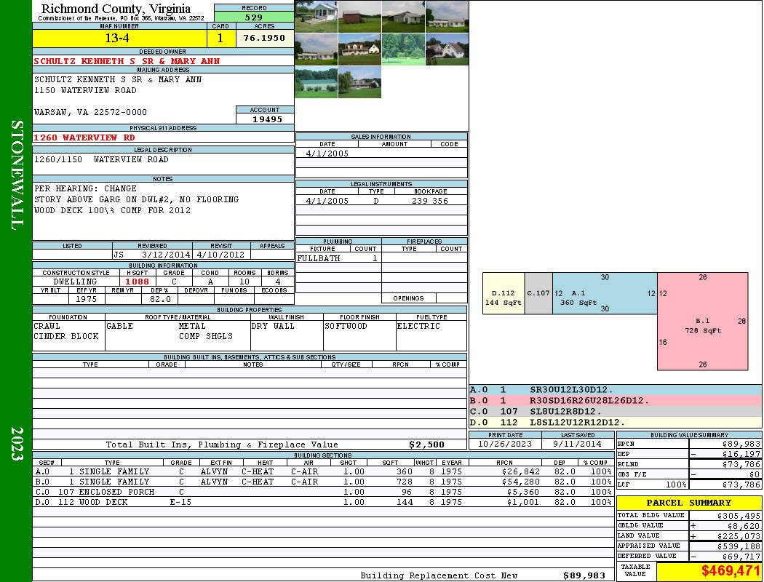Click the physical address 1260 Waterview Rd
Viewport: 764px width, 582px height.
point(84,137)
